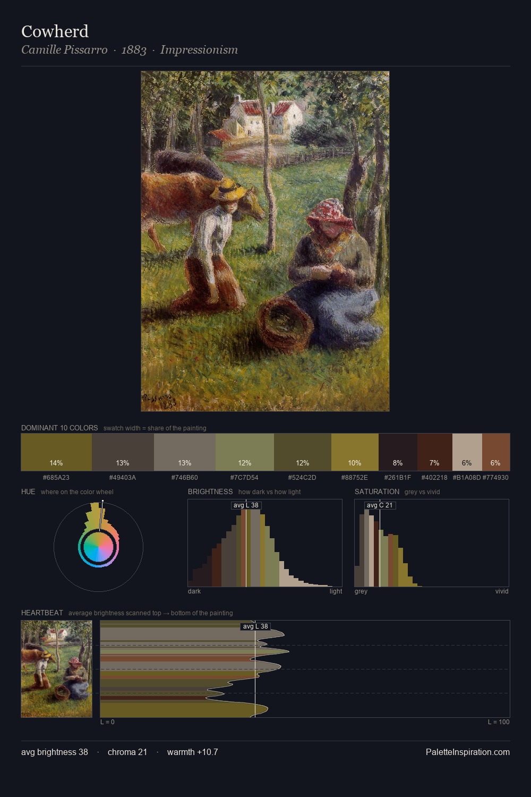Click the 'L = 100' axis label

(x=499, y=722)
